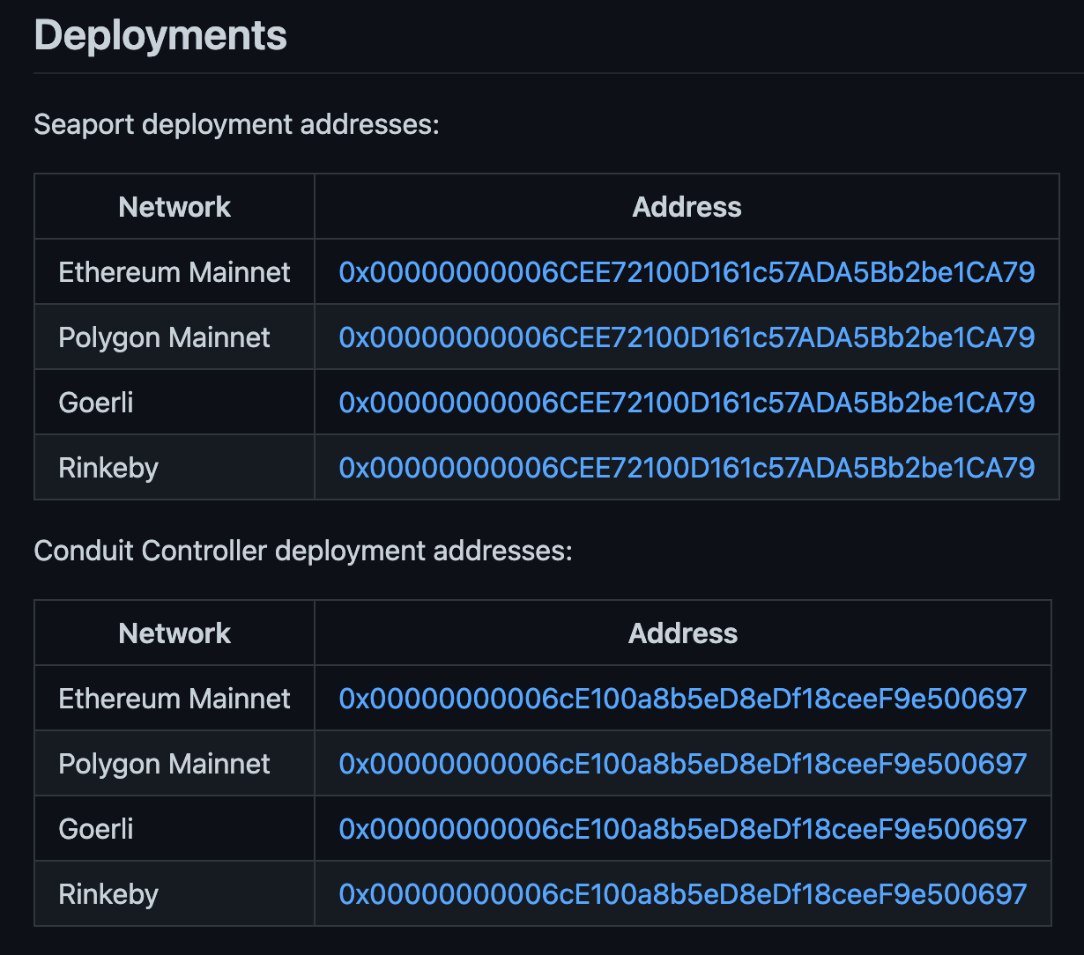Select Rinkeby cell in Seaport table
Screen dimensions: 1084x955
(x=174, y=468)
